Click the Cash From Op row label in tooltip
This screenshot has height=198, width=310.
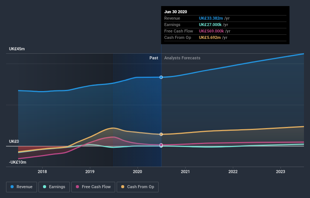[x=177, y=37]
